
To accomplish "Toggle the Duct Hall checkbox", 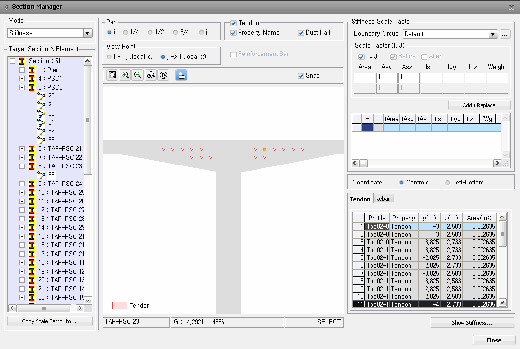I will click(x=301, y=33).
